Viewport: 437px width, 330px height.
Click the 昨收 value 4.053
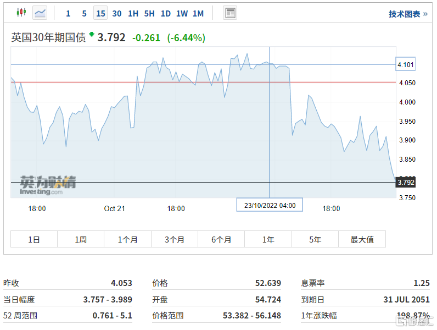(x=121, y=283)
